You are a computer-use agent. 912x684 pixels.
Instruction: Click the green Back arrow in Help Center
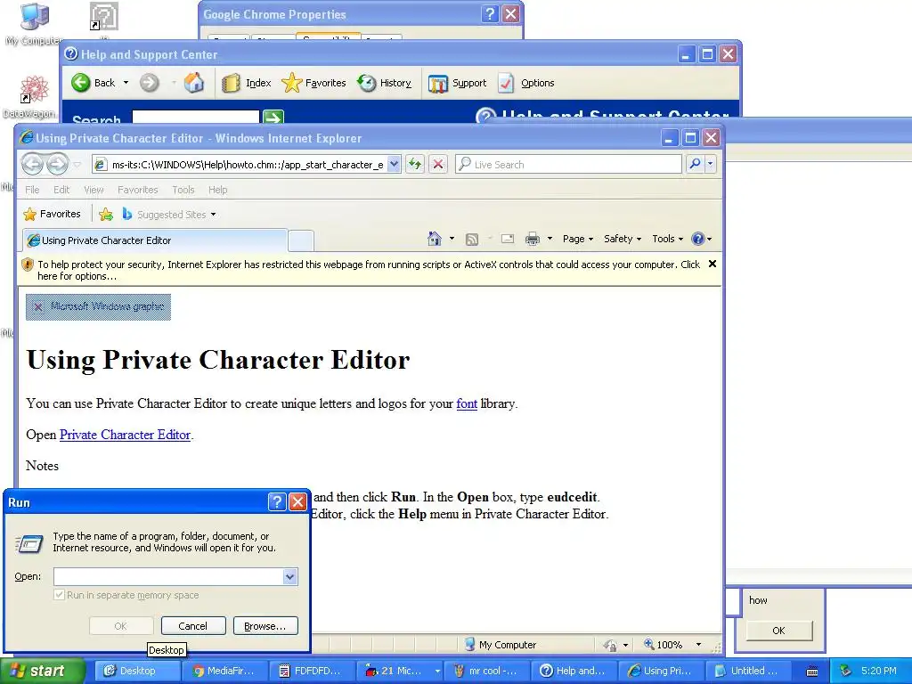[x=81, y=83]
